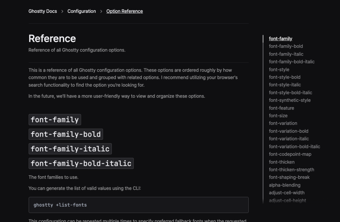This screenshot has height=222, width=340.
Task: Select the ghostty +list-fonts code block
Action: (139, 205)
